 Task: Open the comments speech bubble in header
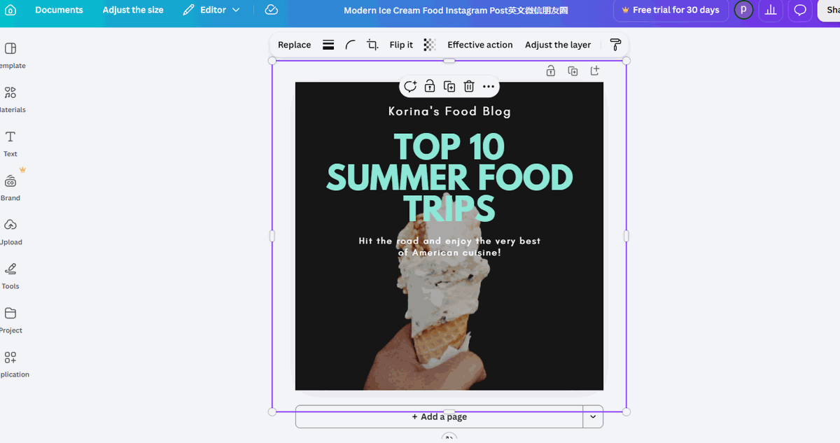click(799, 10)
